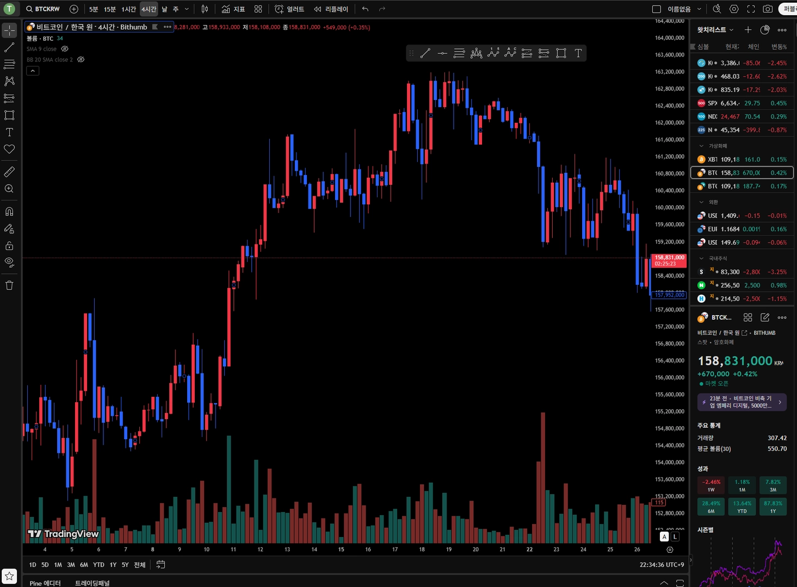Click the layout setup square icon
Image resolution: width=797 pixels, height=587 pixels.
pos(657,9)
